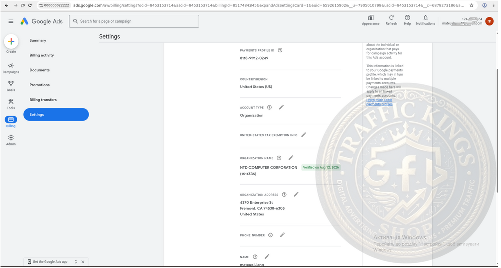Open the Appearance panel

371,20
